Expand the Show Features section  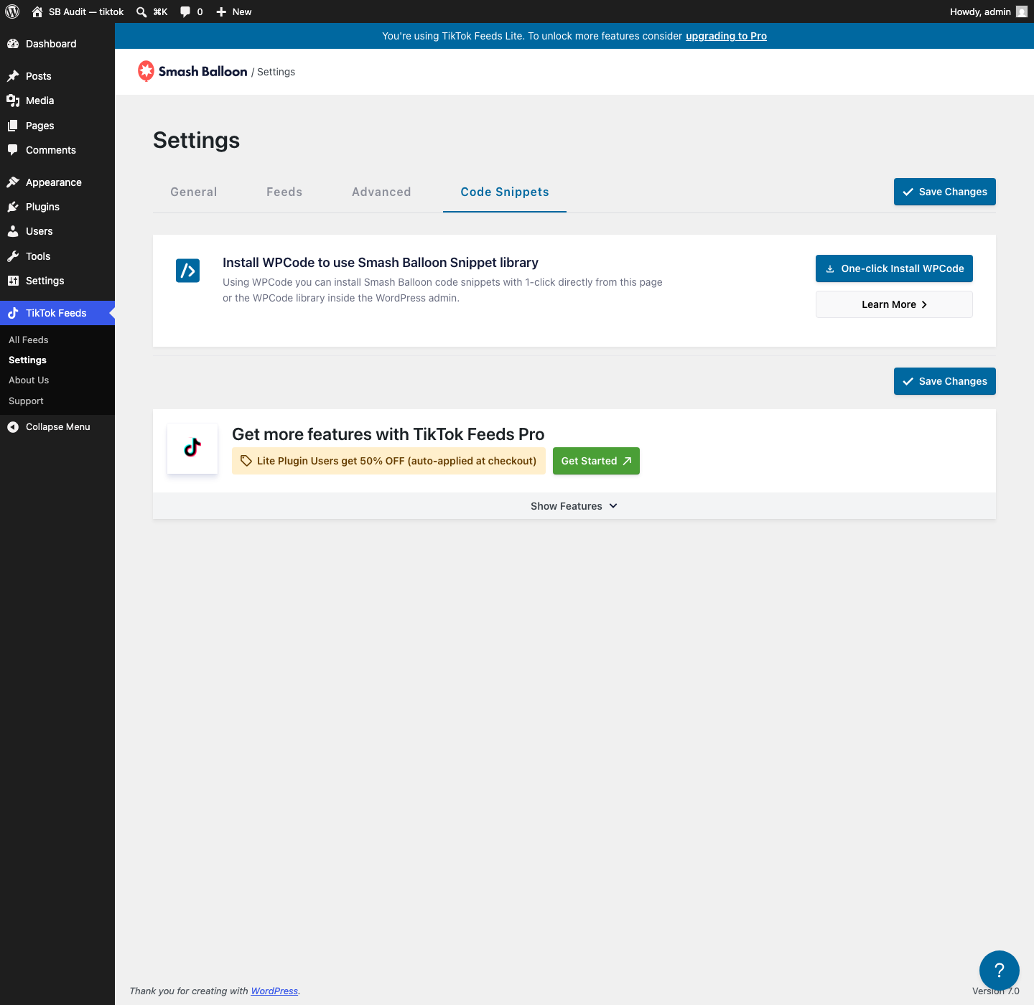click(574, 506)
